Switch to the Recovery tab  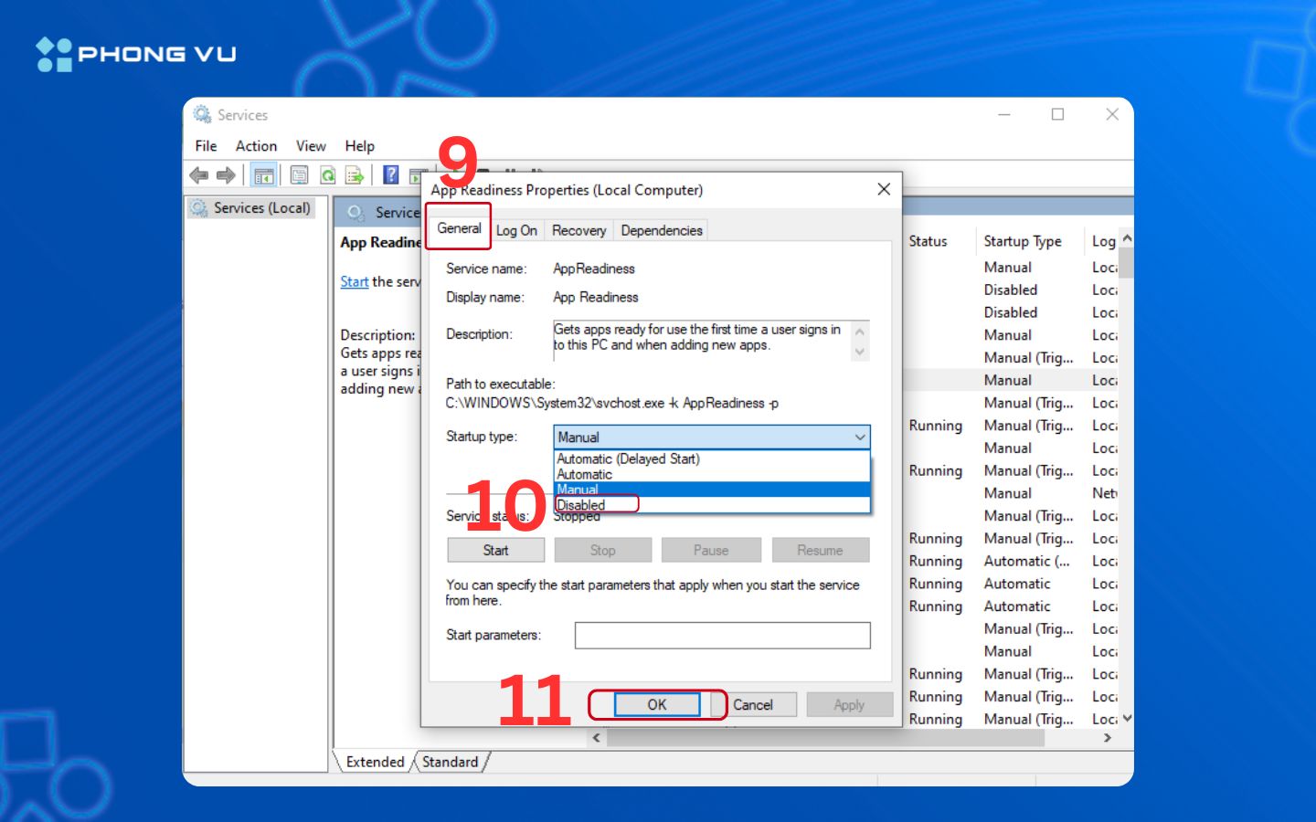coord(578,231)
